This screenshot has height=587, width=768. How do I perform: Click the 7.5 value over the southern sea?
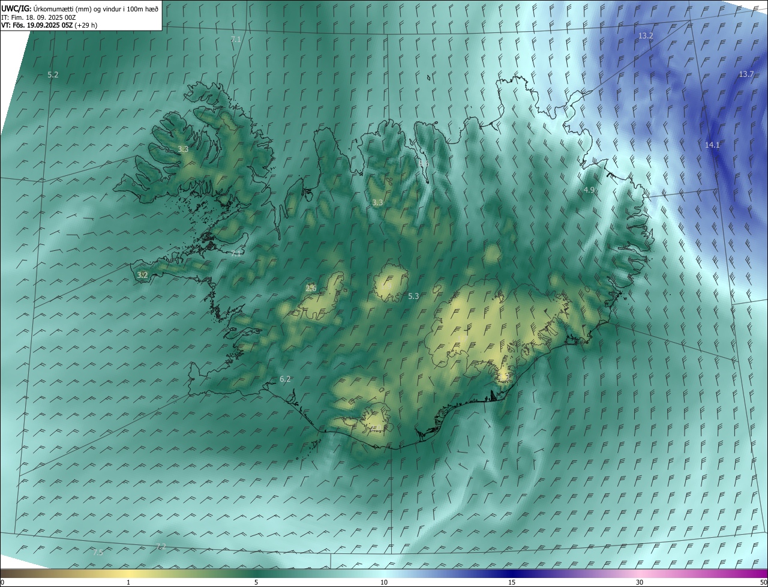[x=98, y=552]
